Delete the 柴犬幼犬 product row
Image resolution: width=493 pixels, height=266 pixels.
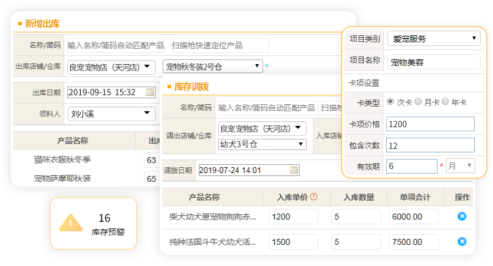[x=462, y=217]
